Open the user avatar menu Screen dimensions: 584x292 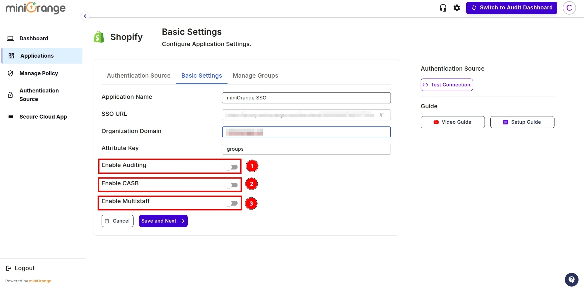click(x=569, y=8)
